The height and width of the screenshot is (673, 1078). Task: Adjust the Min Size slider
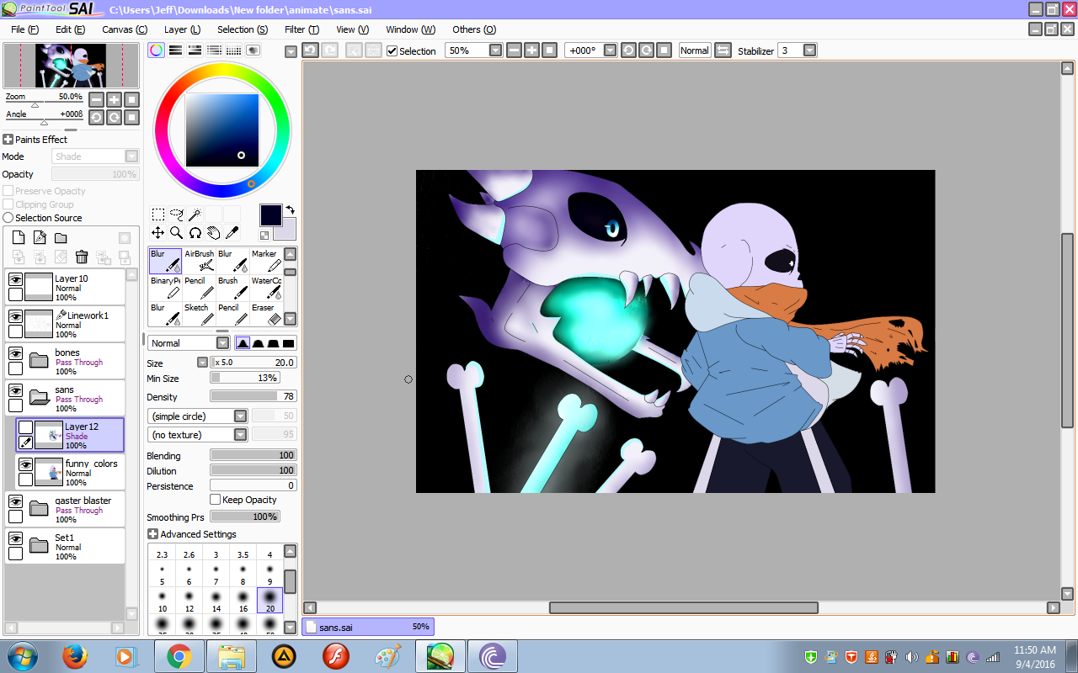tap(244, 379)
